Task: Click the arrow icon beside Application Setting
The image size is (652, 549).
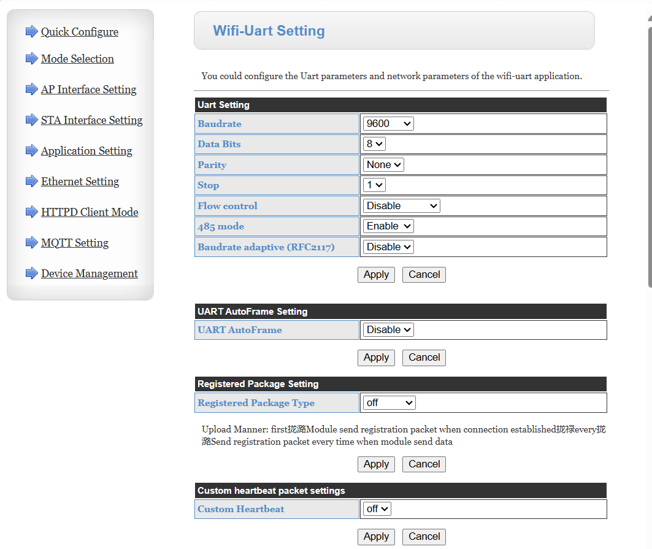Action: tap(32, 150)
